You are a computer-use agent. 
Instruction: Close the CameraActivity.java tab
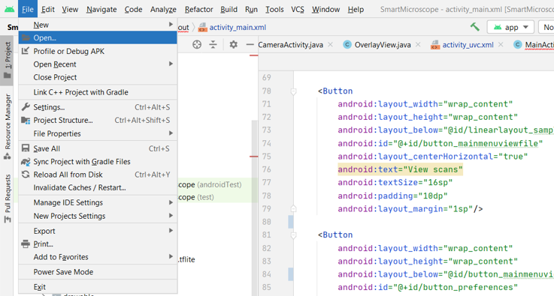(x=330, y=45)
